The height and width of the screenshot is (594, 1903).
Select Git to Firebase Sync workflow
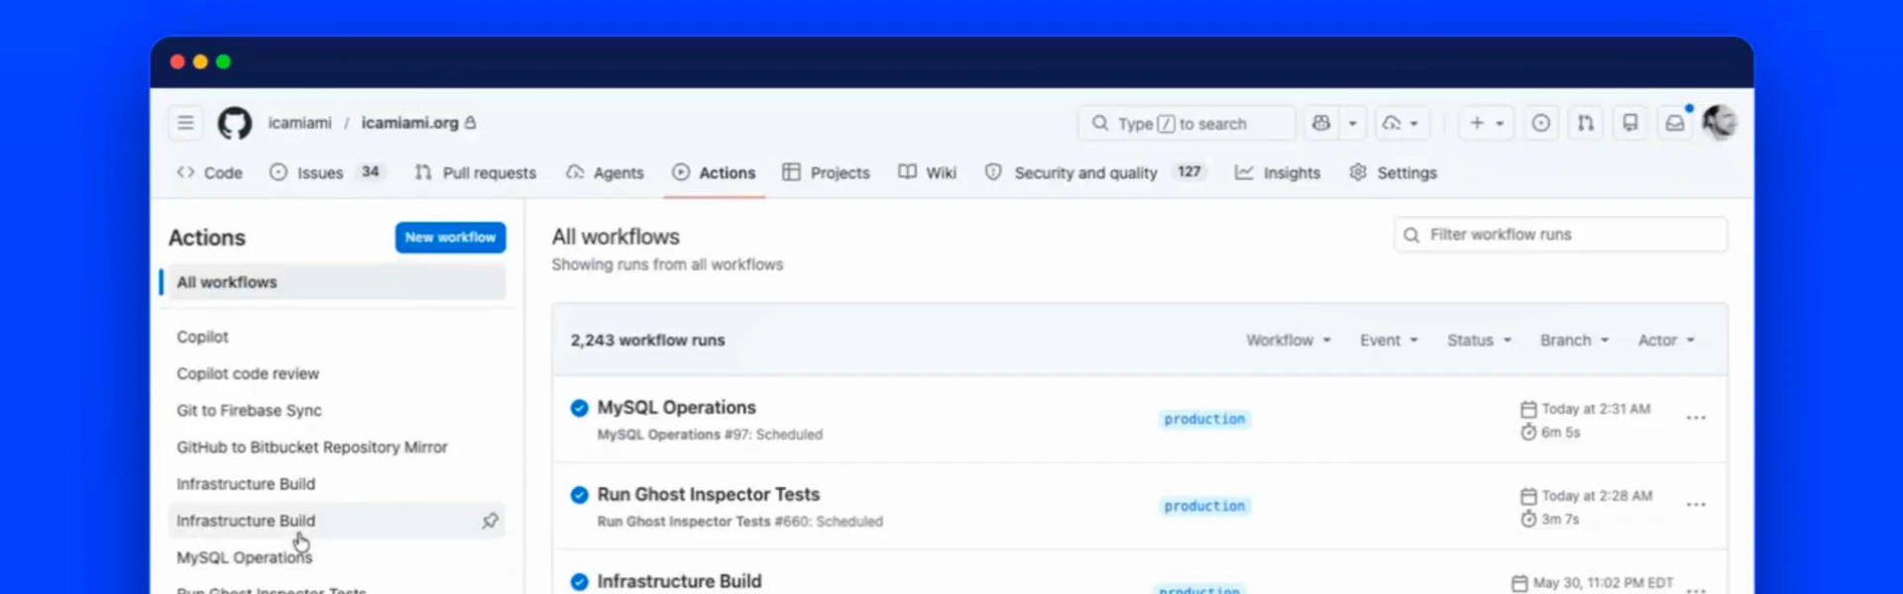click(249, 410)
